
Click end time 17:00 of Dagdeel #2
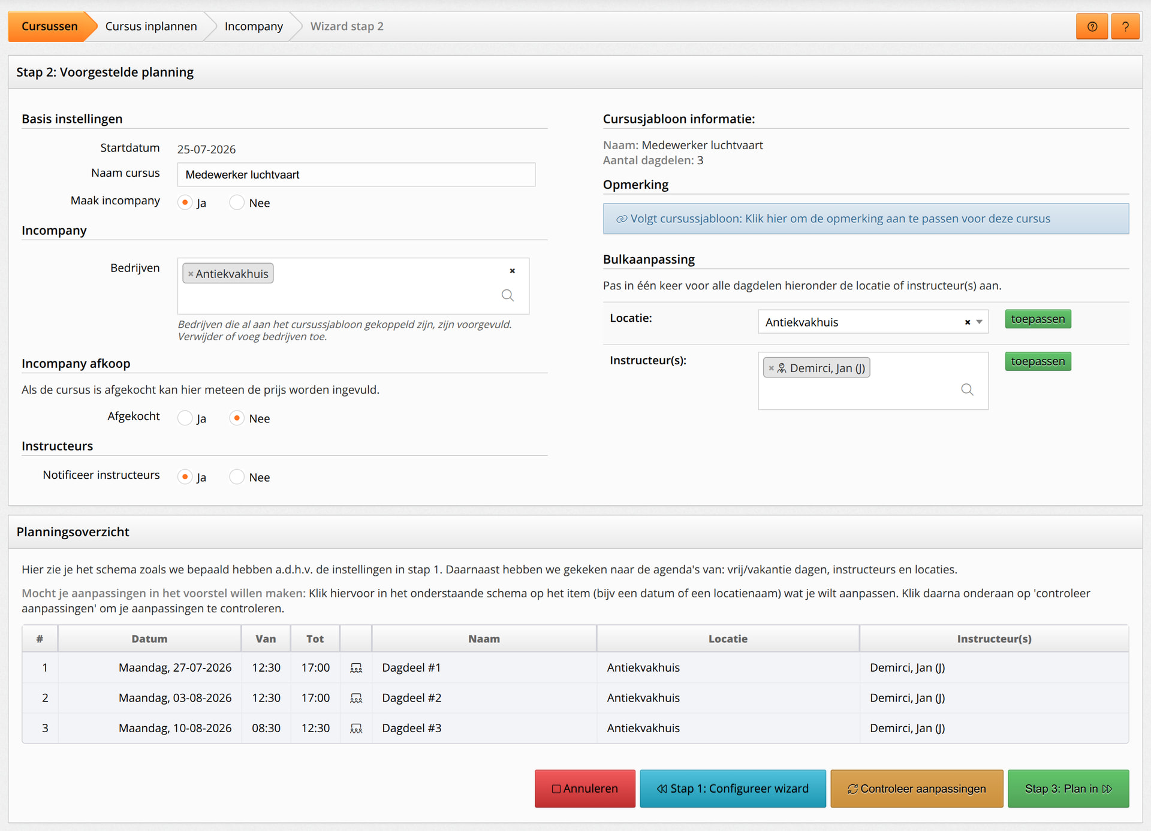pyautogui.click(x=315, y=697)
